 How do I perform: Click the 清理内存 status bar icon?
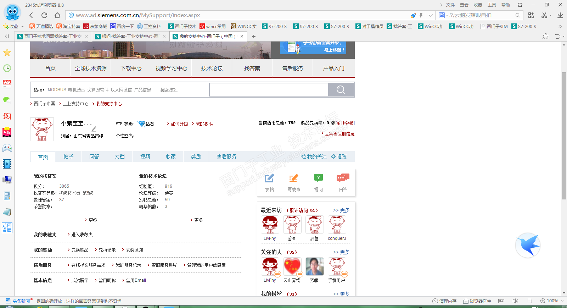pyautogui.click(x=444, y=301)
